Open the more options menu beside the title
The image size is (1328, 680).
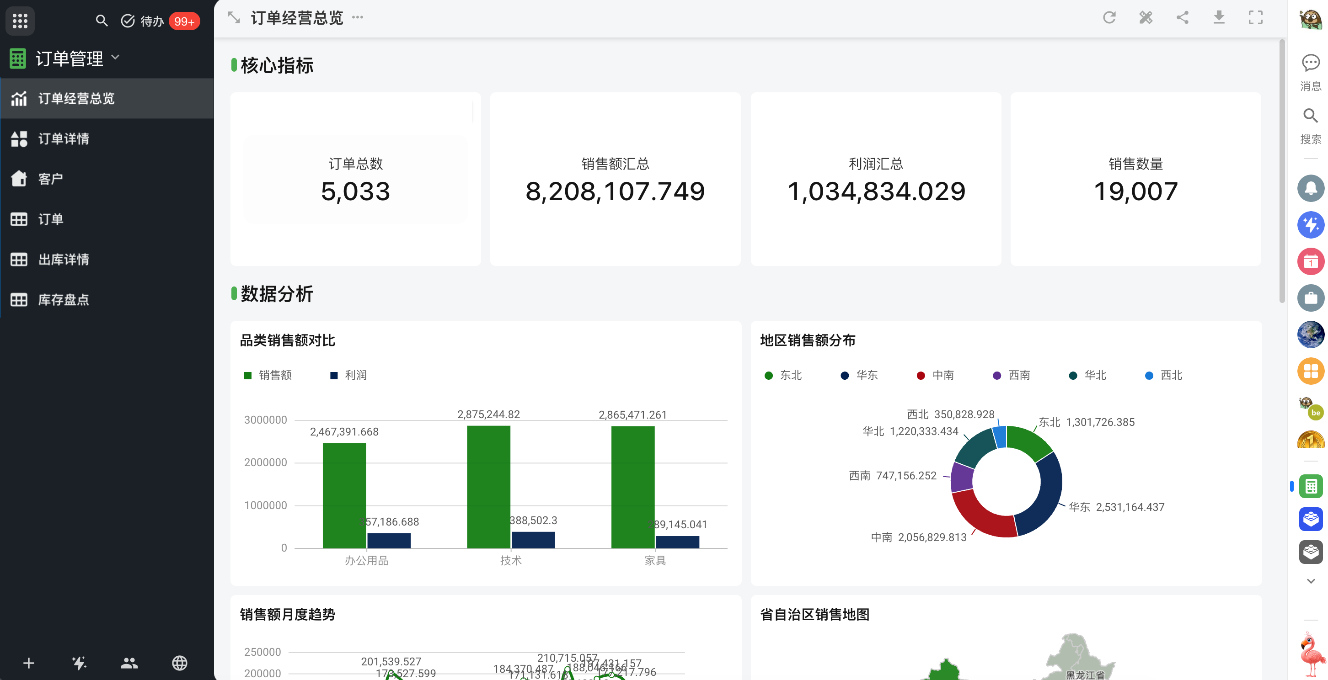358,17
